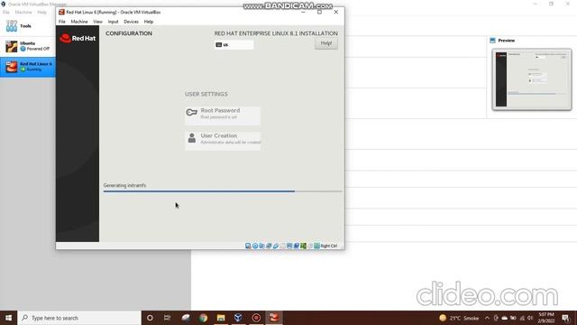
Task: Click the mouse integration status icon
Action: (x=310, y=246)
